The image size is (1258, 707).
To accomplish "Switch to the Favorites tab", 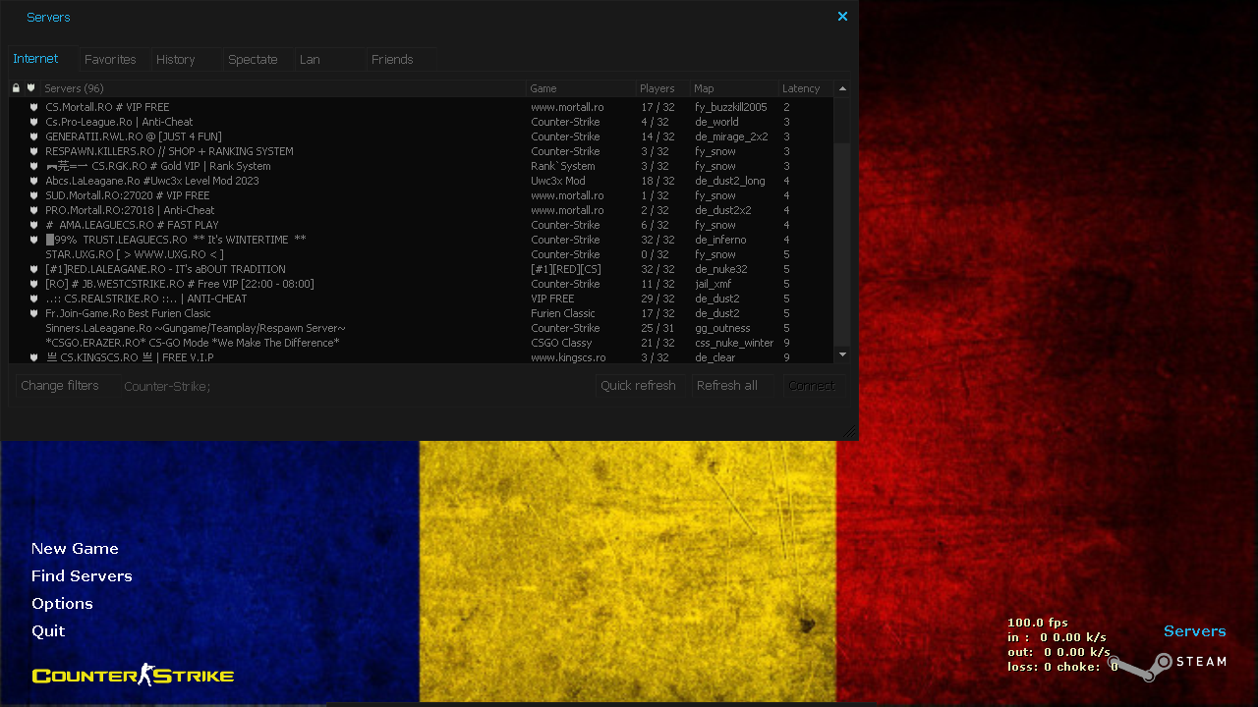I will click(x=110, y=59).
